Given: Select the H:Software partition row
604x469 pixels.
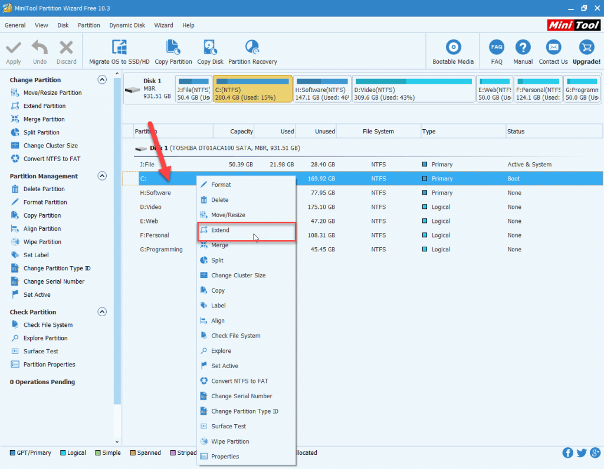Looking at the screenshot, I should (155, 193).
